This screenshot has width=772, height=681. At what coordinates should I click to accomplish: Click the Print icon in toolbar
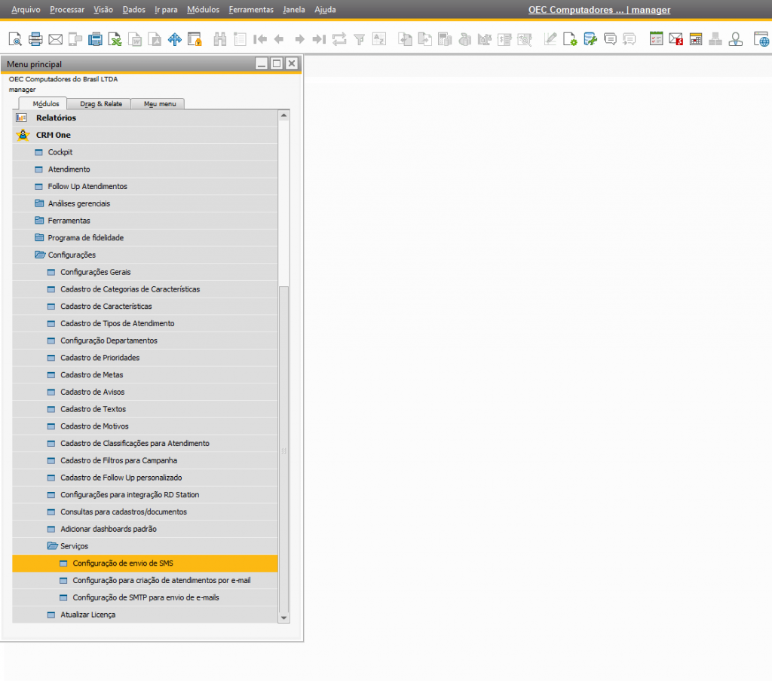click(x=35, y=39)
